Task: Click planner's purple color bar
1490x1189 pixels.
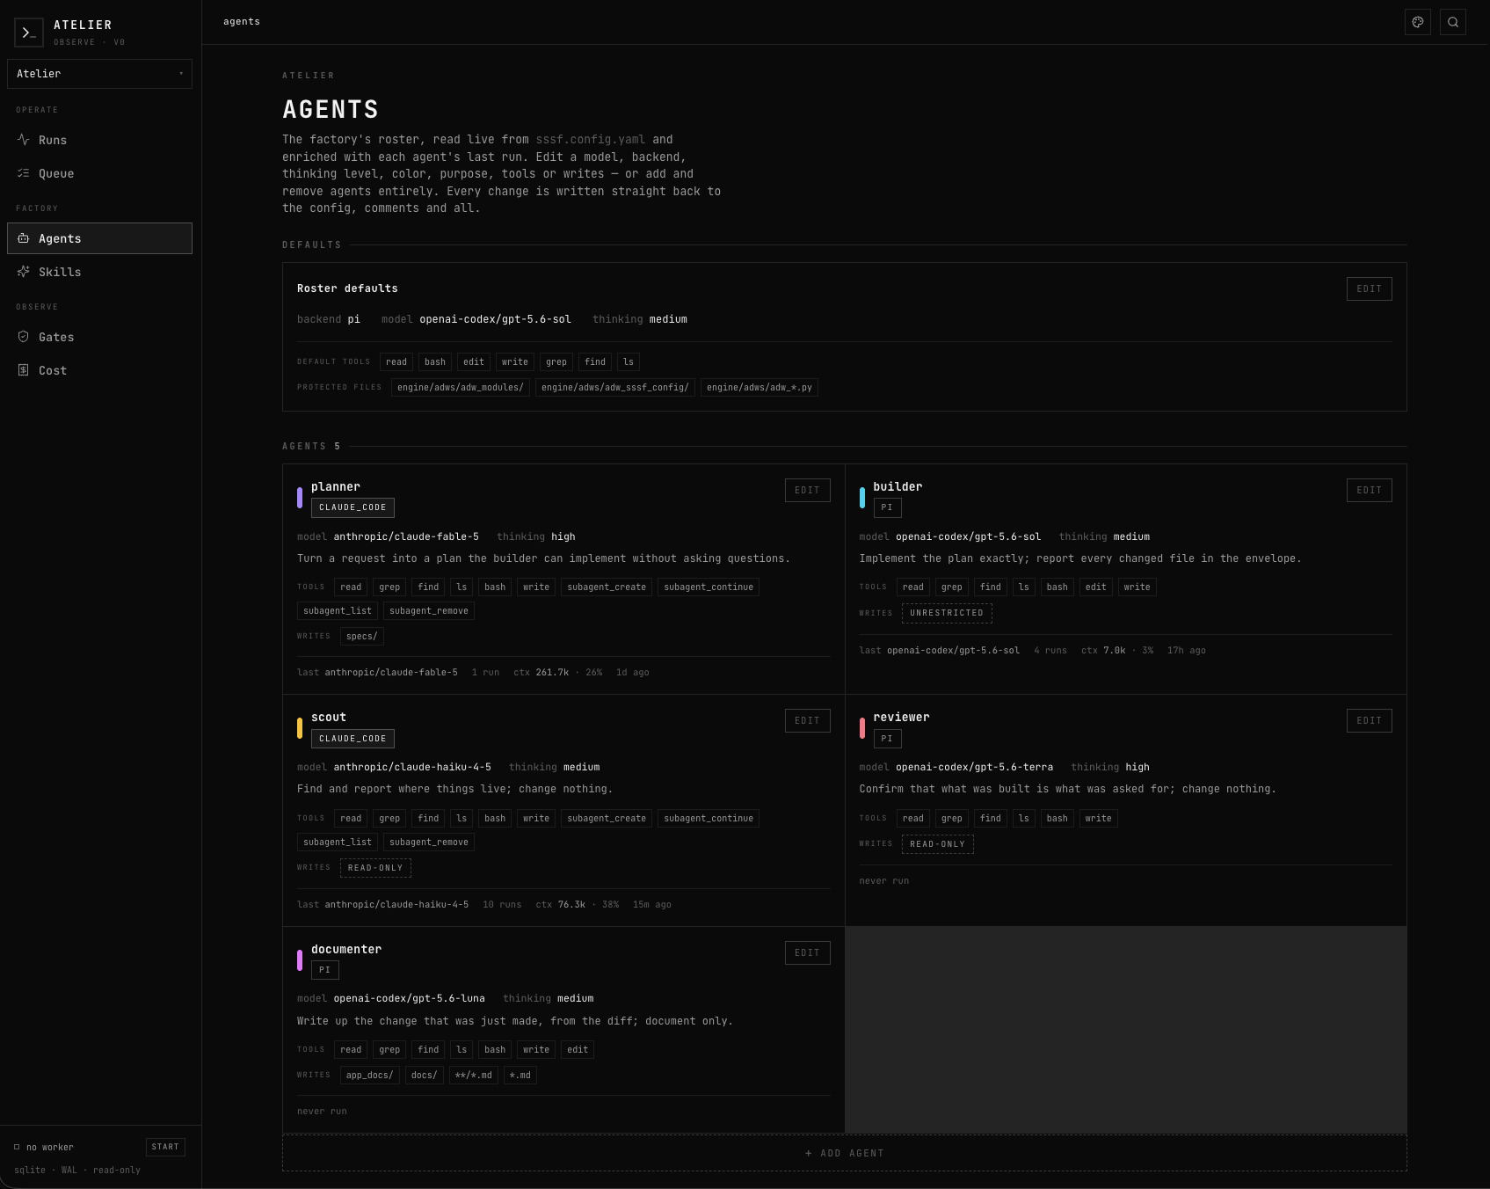Action: point(300,498)
